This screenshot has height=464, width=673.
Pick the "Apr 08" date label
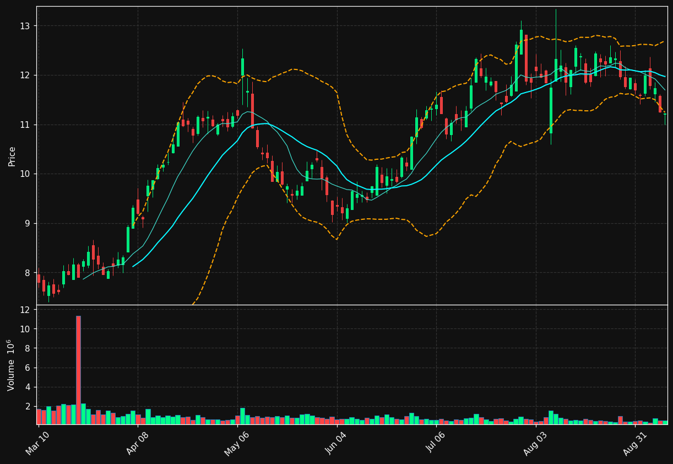tap(138, 444)
